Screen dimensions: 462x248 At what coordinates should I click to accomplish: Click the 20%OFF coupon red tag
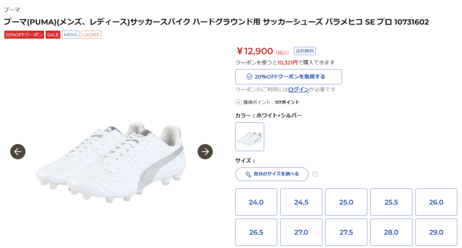tap(24, 35)
